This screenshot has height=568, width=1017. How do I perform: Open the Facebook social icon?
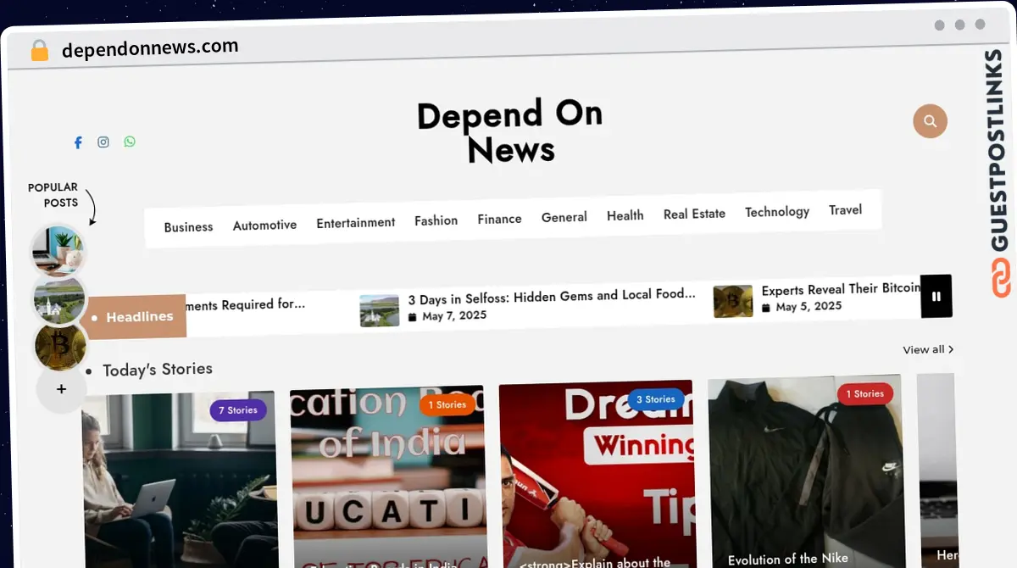78,142
